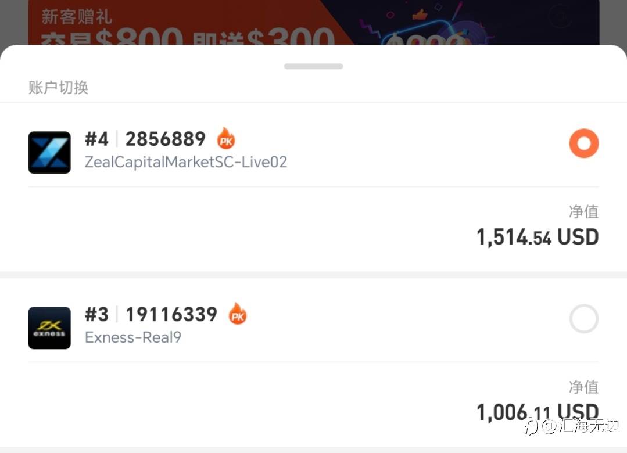Tap the PK flame badge beside 2856889
This screenshot has width=627, height=453.
point(226,139)
